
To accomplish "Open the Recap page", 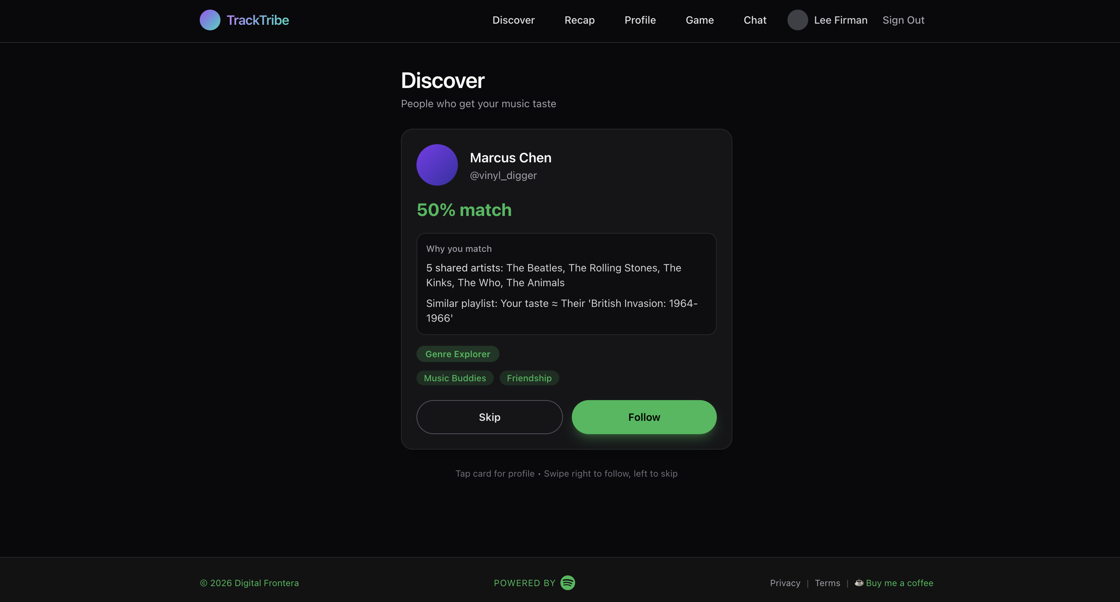I will point(580,20).
